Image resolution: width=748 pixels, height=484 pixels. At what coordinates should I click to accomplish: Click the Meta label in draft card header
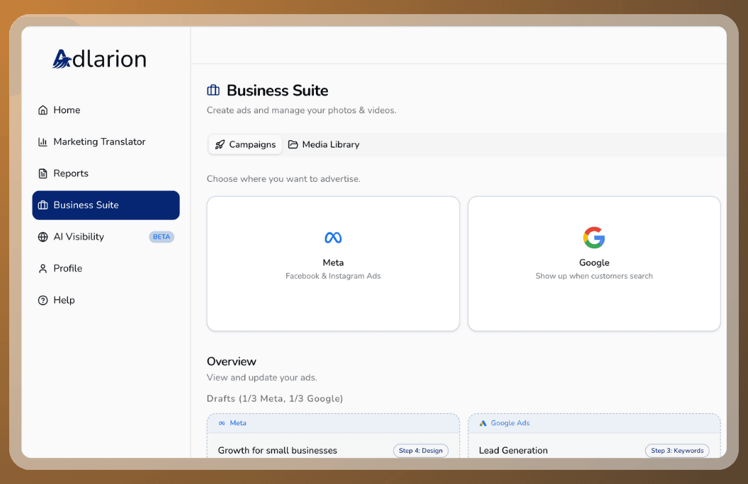(x=238, y=423)
